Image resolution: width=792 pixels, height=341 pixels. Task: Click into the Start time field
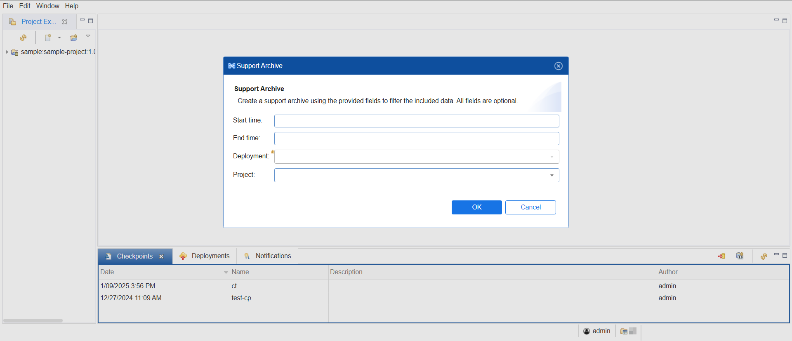click(416, 121)
